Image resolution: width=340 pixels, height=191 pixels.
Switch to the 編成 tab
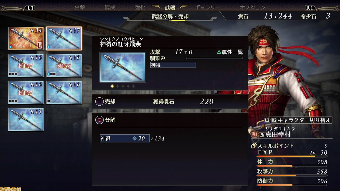(x=110, y=7)
